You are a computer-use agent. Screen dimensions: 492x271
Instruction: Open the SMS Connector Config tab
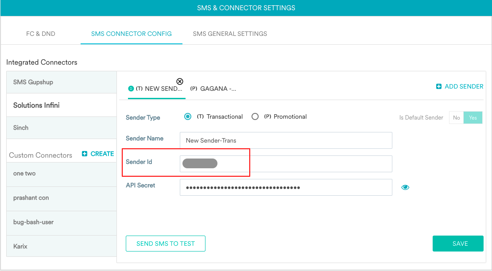131,34
